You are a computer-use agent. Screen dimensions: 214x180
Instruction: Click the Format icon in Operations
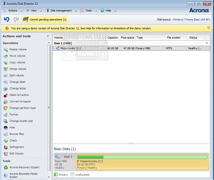[6, 115]
